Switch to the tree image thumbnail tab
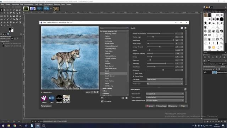 [26, 9]
